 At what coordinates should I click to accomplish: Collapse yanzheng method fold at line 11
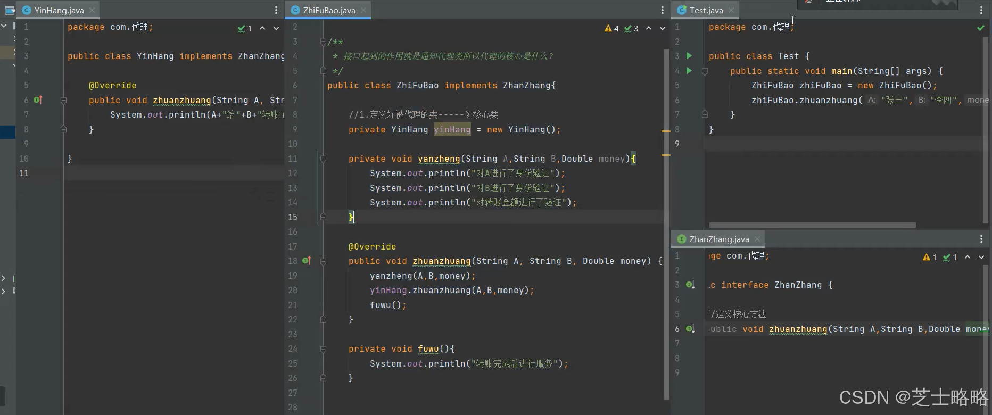[x=323, y=159]
